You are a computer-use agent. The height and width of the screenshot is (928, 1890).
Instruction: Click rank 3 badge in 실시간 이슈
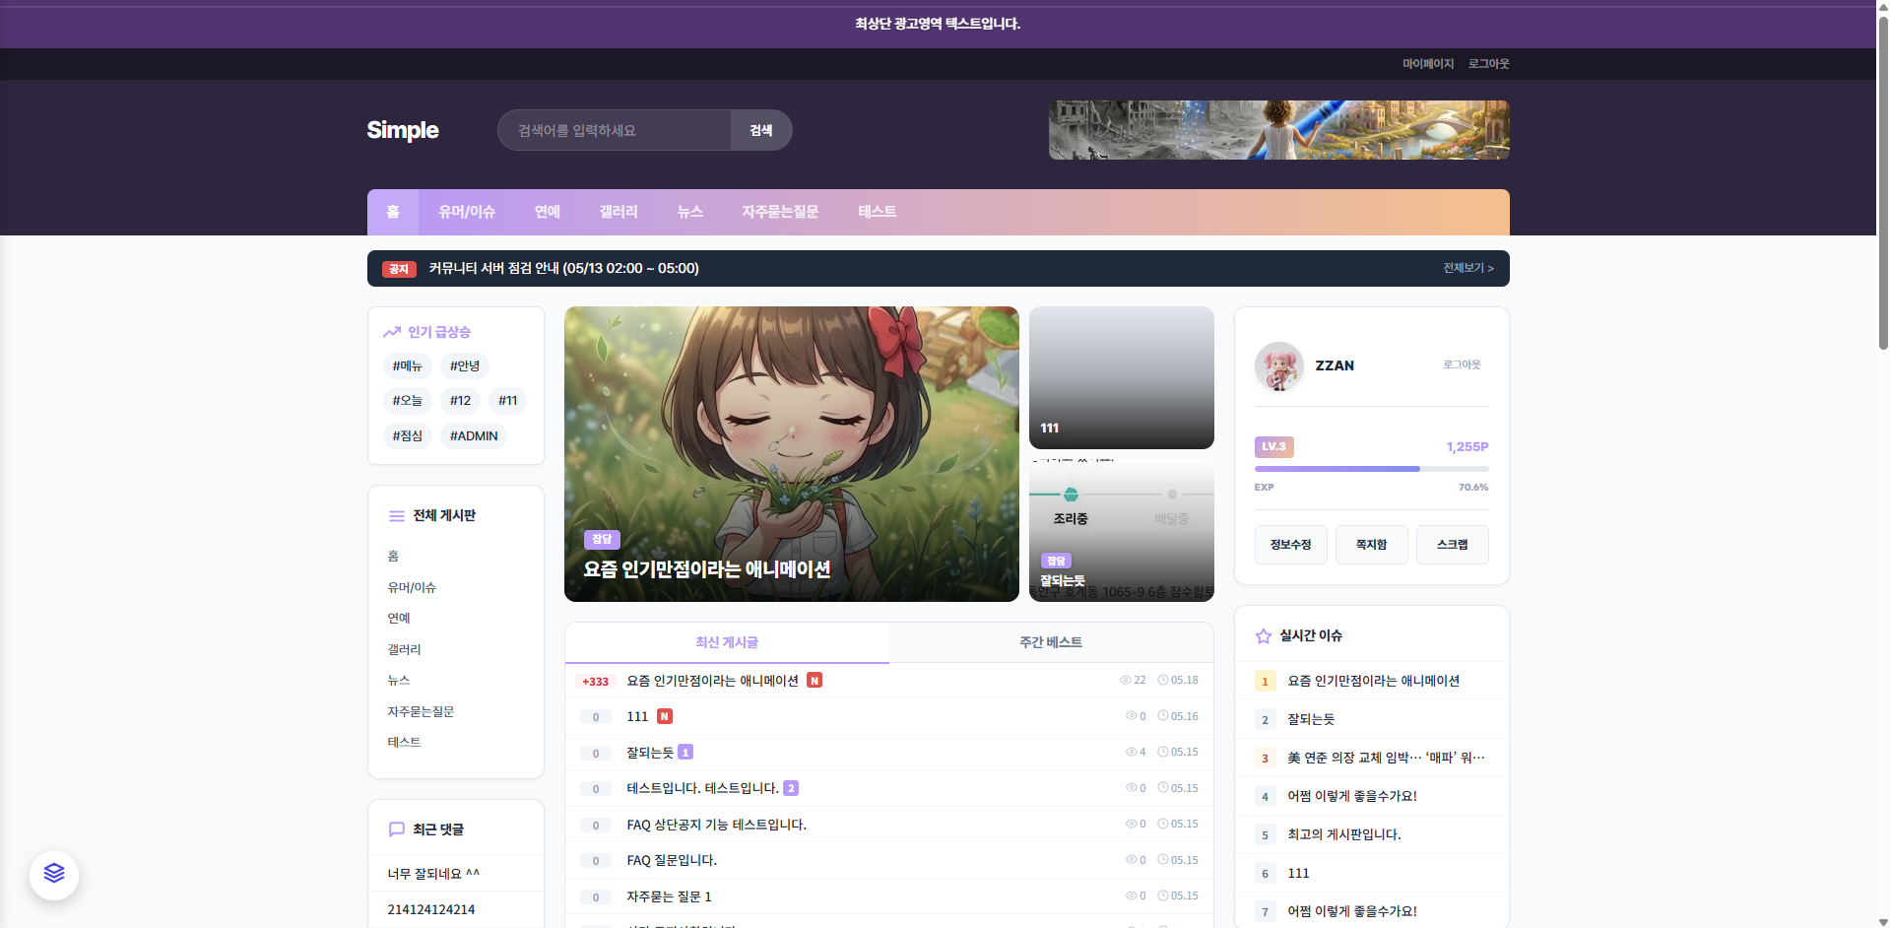pyautogui.click(x=1266, y=759)
